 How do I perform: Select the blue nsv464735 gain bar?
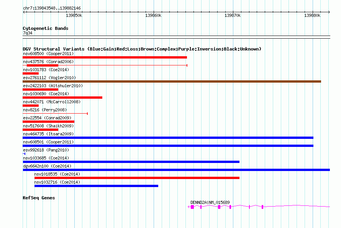tap(168, 138)
